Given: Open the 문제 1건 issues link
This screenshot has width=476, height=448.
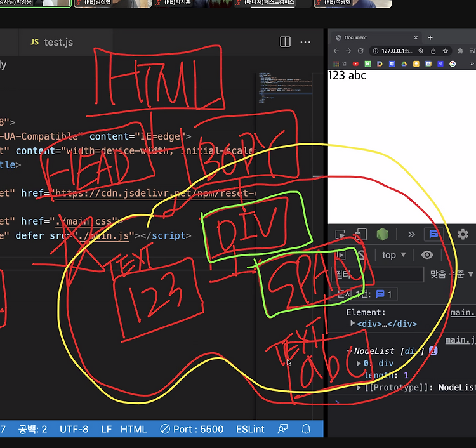Looking at the screenshot, I should point(364,294).
